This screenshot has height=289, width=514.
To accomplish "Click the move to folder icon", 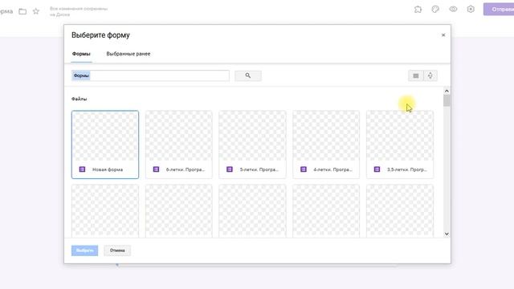I will 22,11.
